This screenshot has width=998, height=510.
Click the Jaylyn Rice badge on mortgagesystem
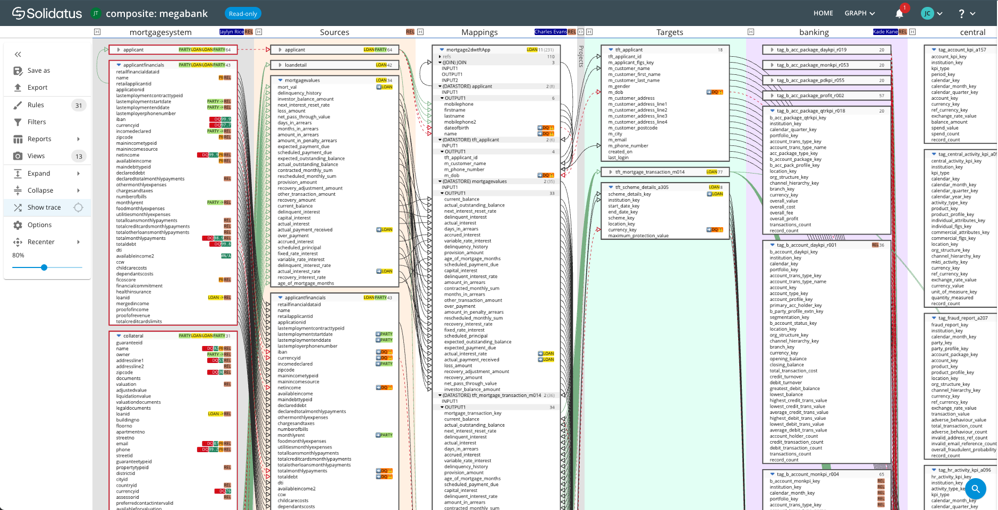[x=232, y=32]
